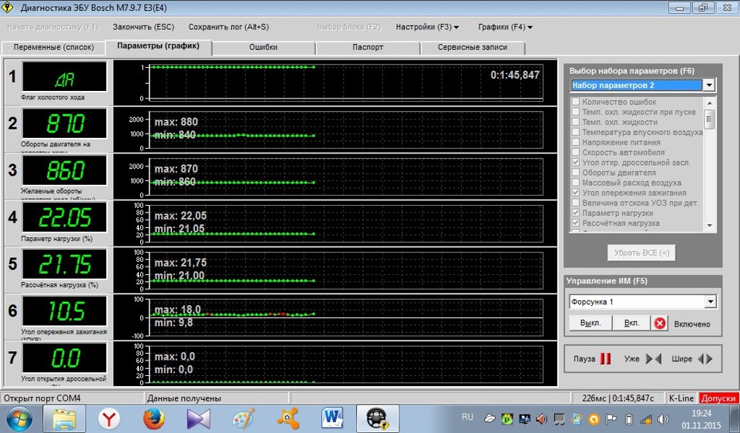Viewport: 740px width, 433px height.
Task: Check Массовый расход воздуха checkbox
Action: [x=575, y=183]
